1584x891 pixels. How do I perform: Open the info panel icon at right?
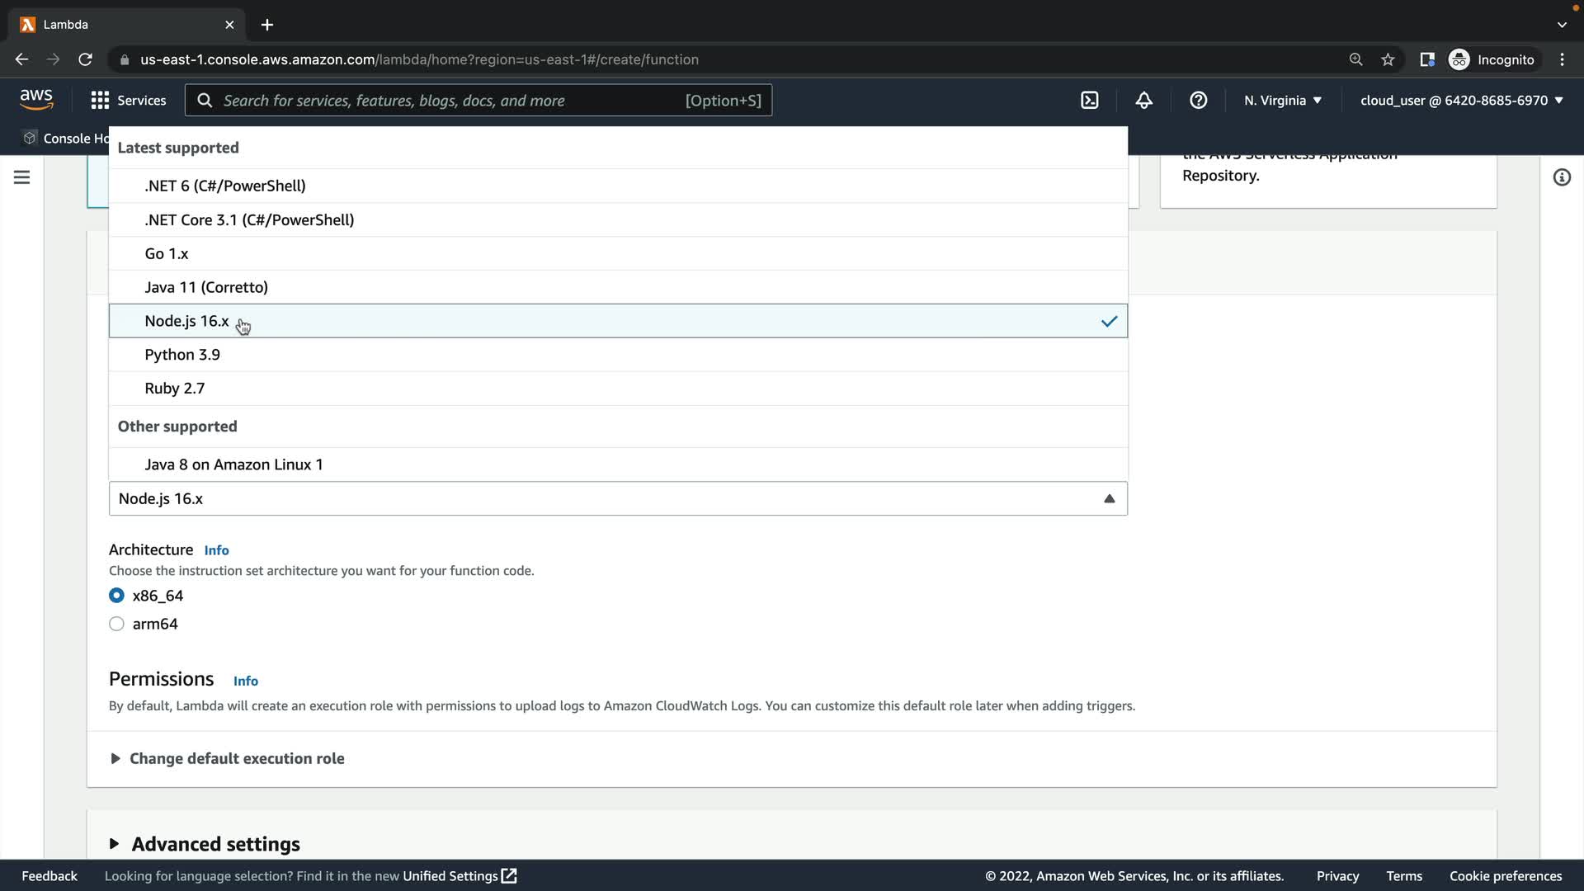pos(1561,177)
